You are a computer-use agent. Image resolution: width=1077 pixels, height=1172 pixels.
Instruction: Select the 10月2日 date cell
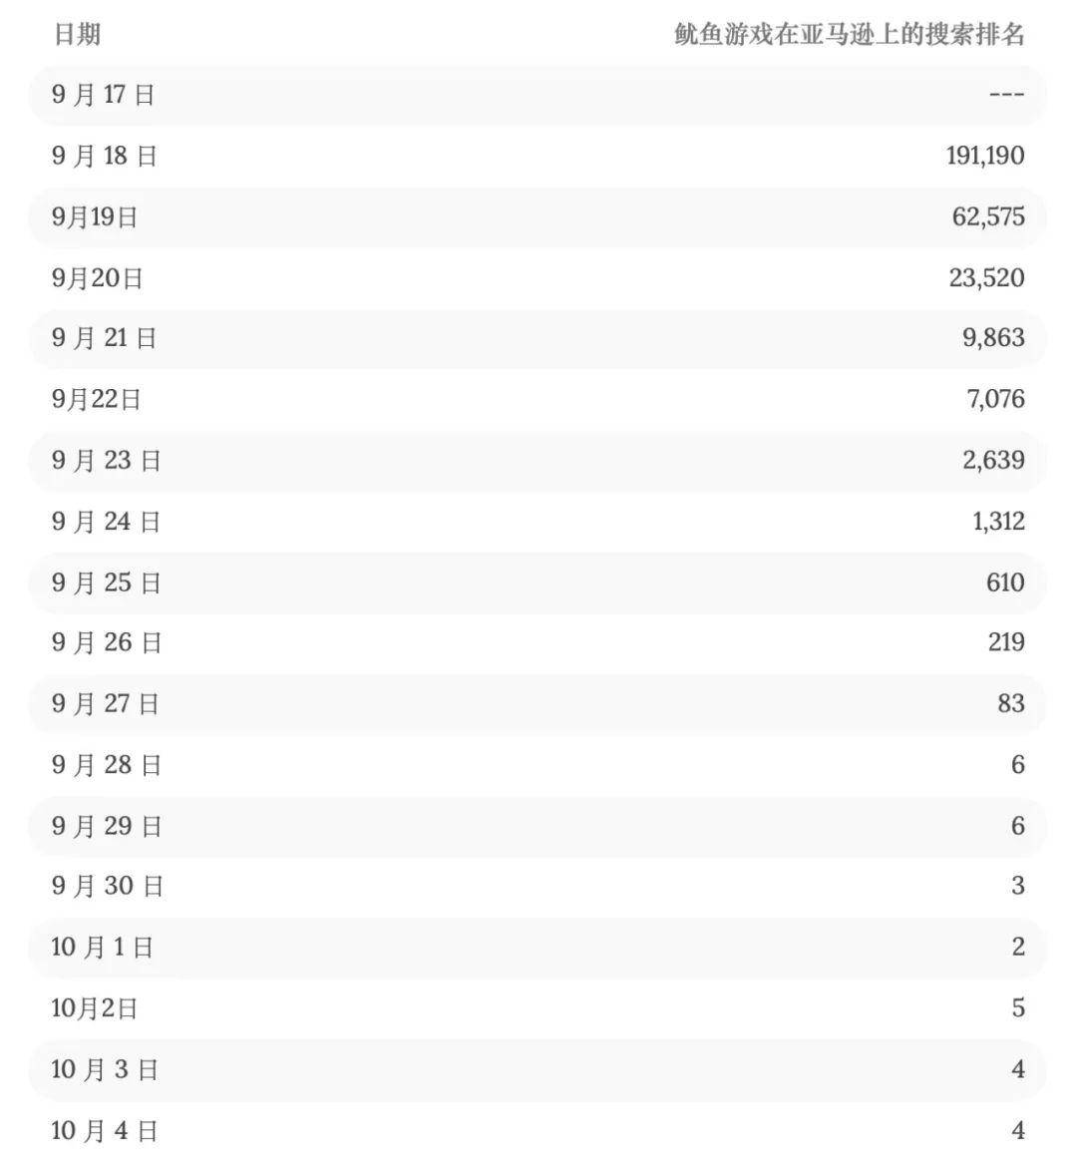tap(95, 1008)
